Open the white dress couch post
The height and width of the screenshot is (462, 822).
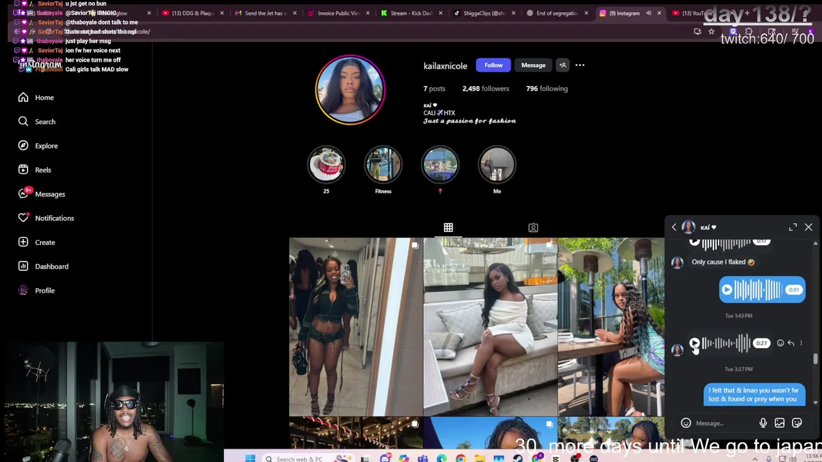490,327
